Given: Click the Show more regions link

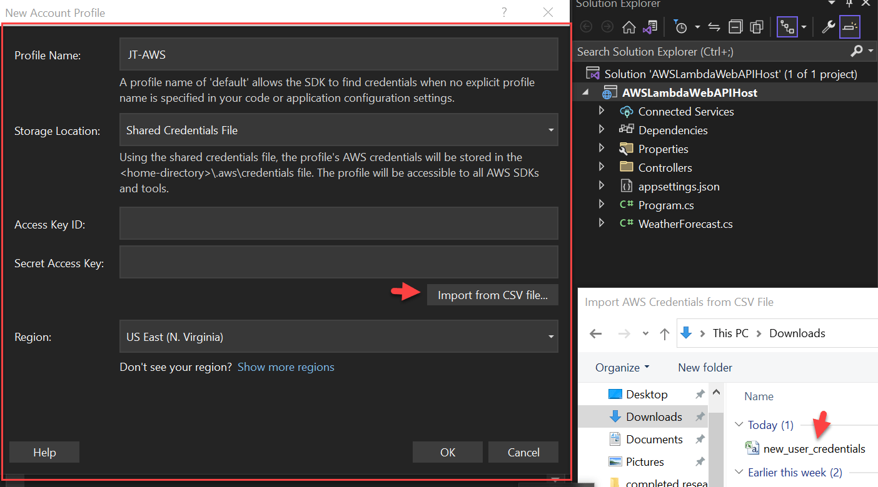Looking at the screenshot, I should (x=286, y=367).
